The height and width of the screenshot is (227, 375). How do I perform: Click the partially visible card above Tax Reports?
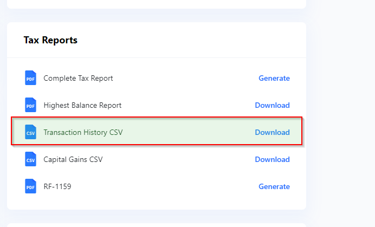[x=157, y=4]
